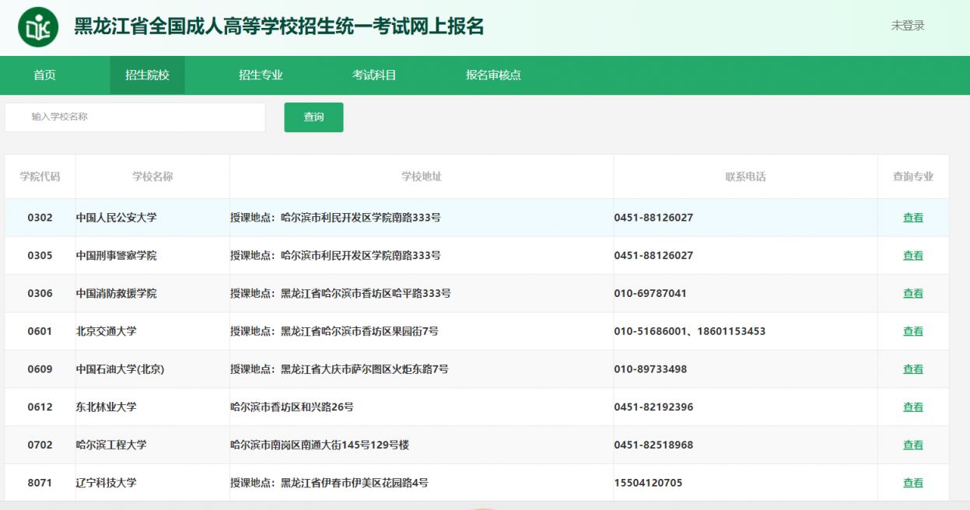Open 查看 link for 东北林业大学
This screenshot has height=510, width=970.
coord(913,407)
